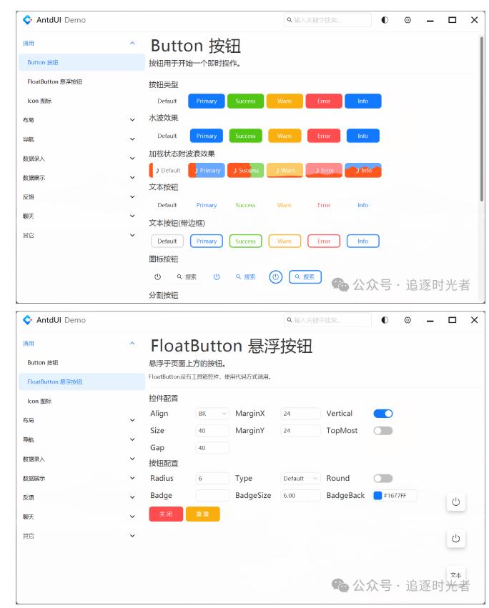The width and height of the screenshot is (489, 608).
Task: Click the empty Badge input field
Action: [212, 496]
